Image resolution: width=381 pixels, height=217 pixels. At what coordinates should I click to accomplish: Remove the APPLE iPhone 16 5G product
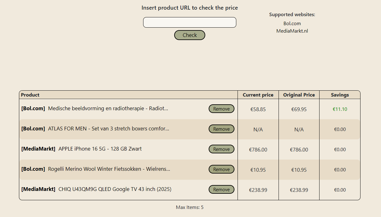tap(221, 149)
